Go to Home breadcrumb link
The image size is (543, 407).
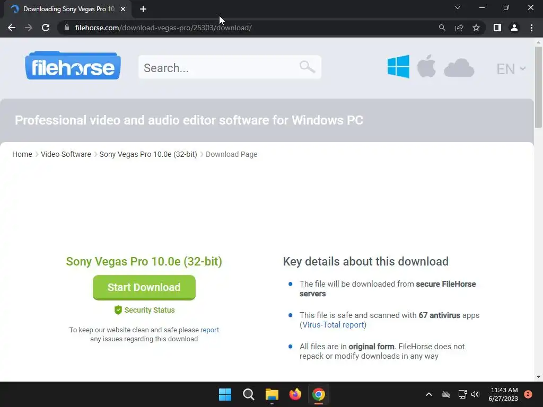pyautogui.click(x=22, y=154)
